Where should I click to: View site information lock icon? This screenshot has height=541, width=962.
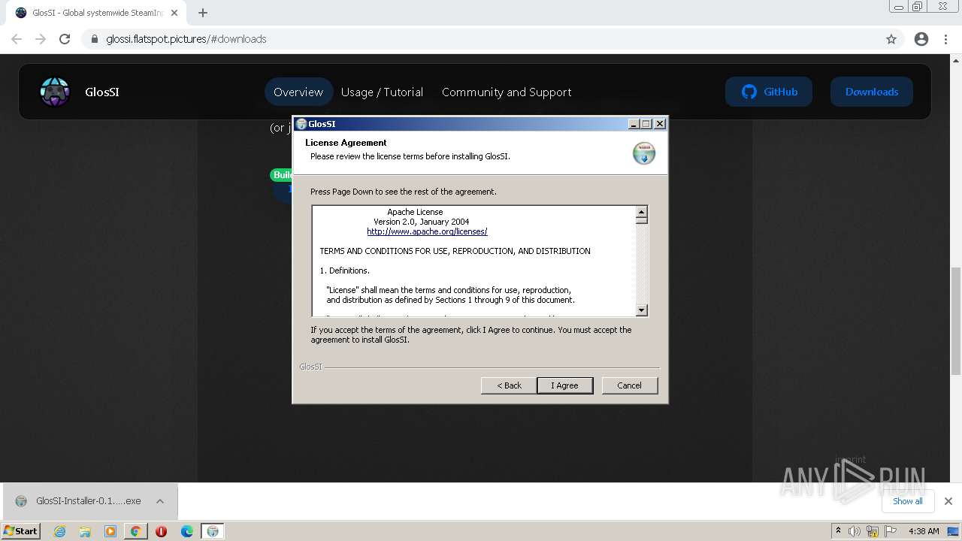click(x=94, y=39)
